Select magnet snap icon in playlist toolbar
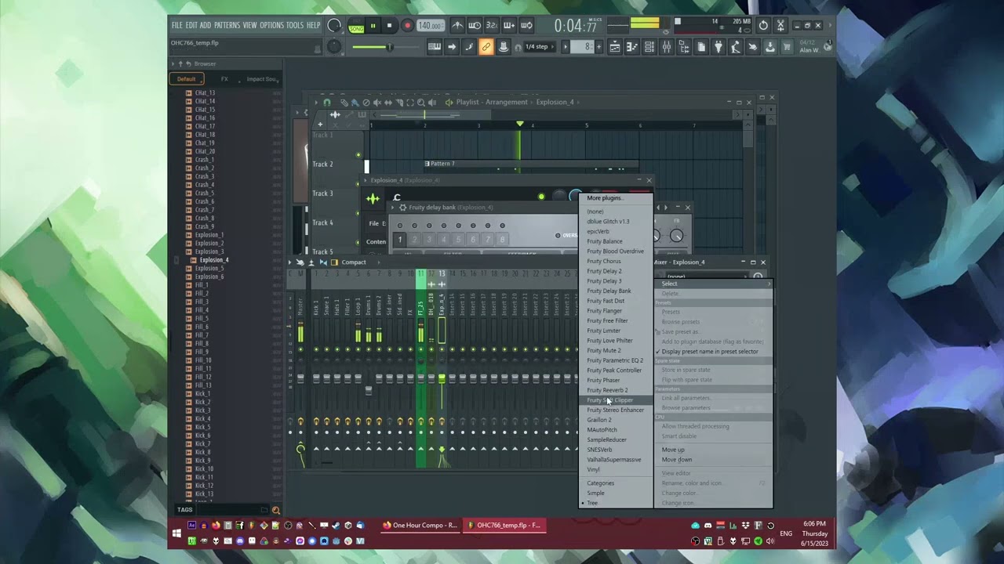The width and height of the screenshot is (1004, 564). [x=327, y=103]
